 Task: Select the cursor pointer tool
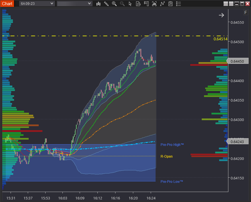click(x=130, y=4)
